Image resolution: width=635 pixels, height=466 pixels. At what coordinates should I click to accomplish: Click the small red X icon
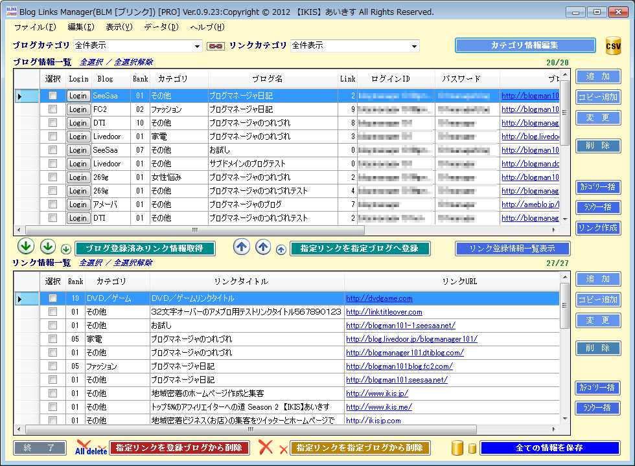click(284, 449)
